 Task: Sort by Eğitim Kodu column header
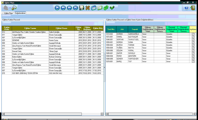click(7, 28)
